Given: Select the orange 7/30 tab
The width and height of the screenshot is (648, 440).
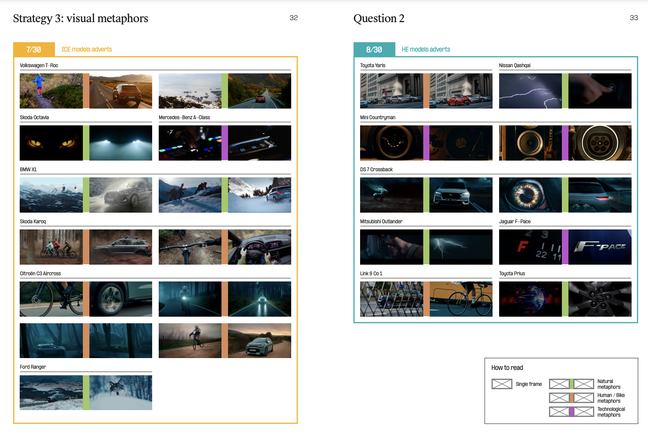Looking at the screenshot, I should (34, 49).
